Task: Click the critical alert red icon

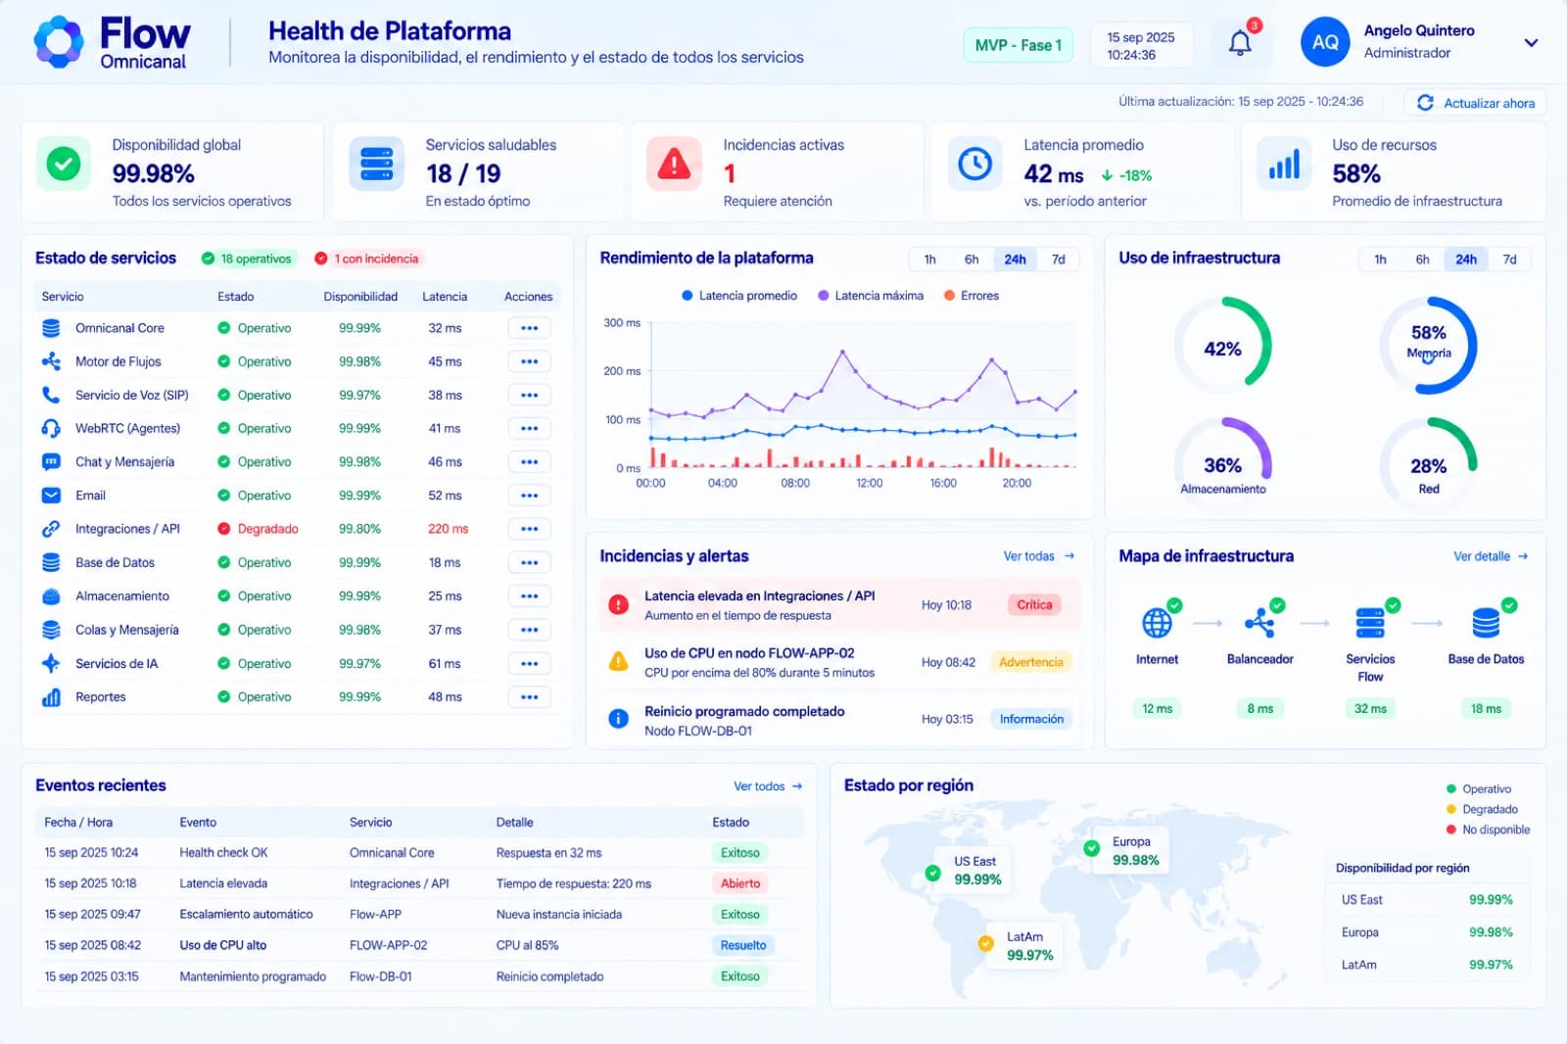Action: [x=619, y=604]
